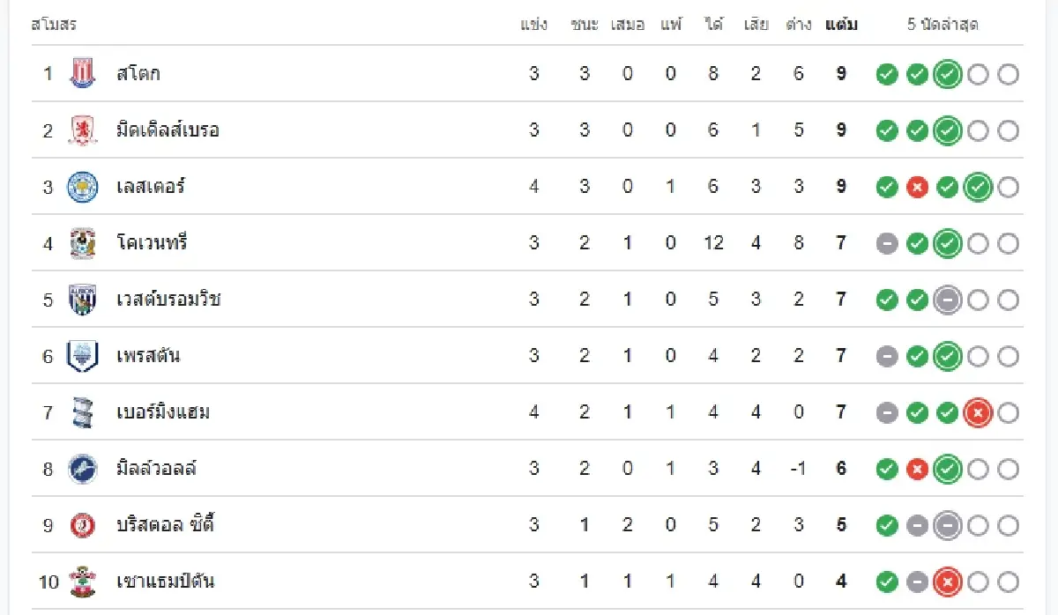Click the Middlesbrough club crest icon

pyautogui.click(x=82, y=130)
